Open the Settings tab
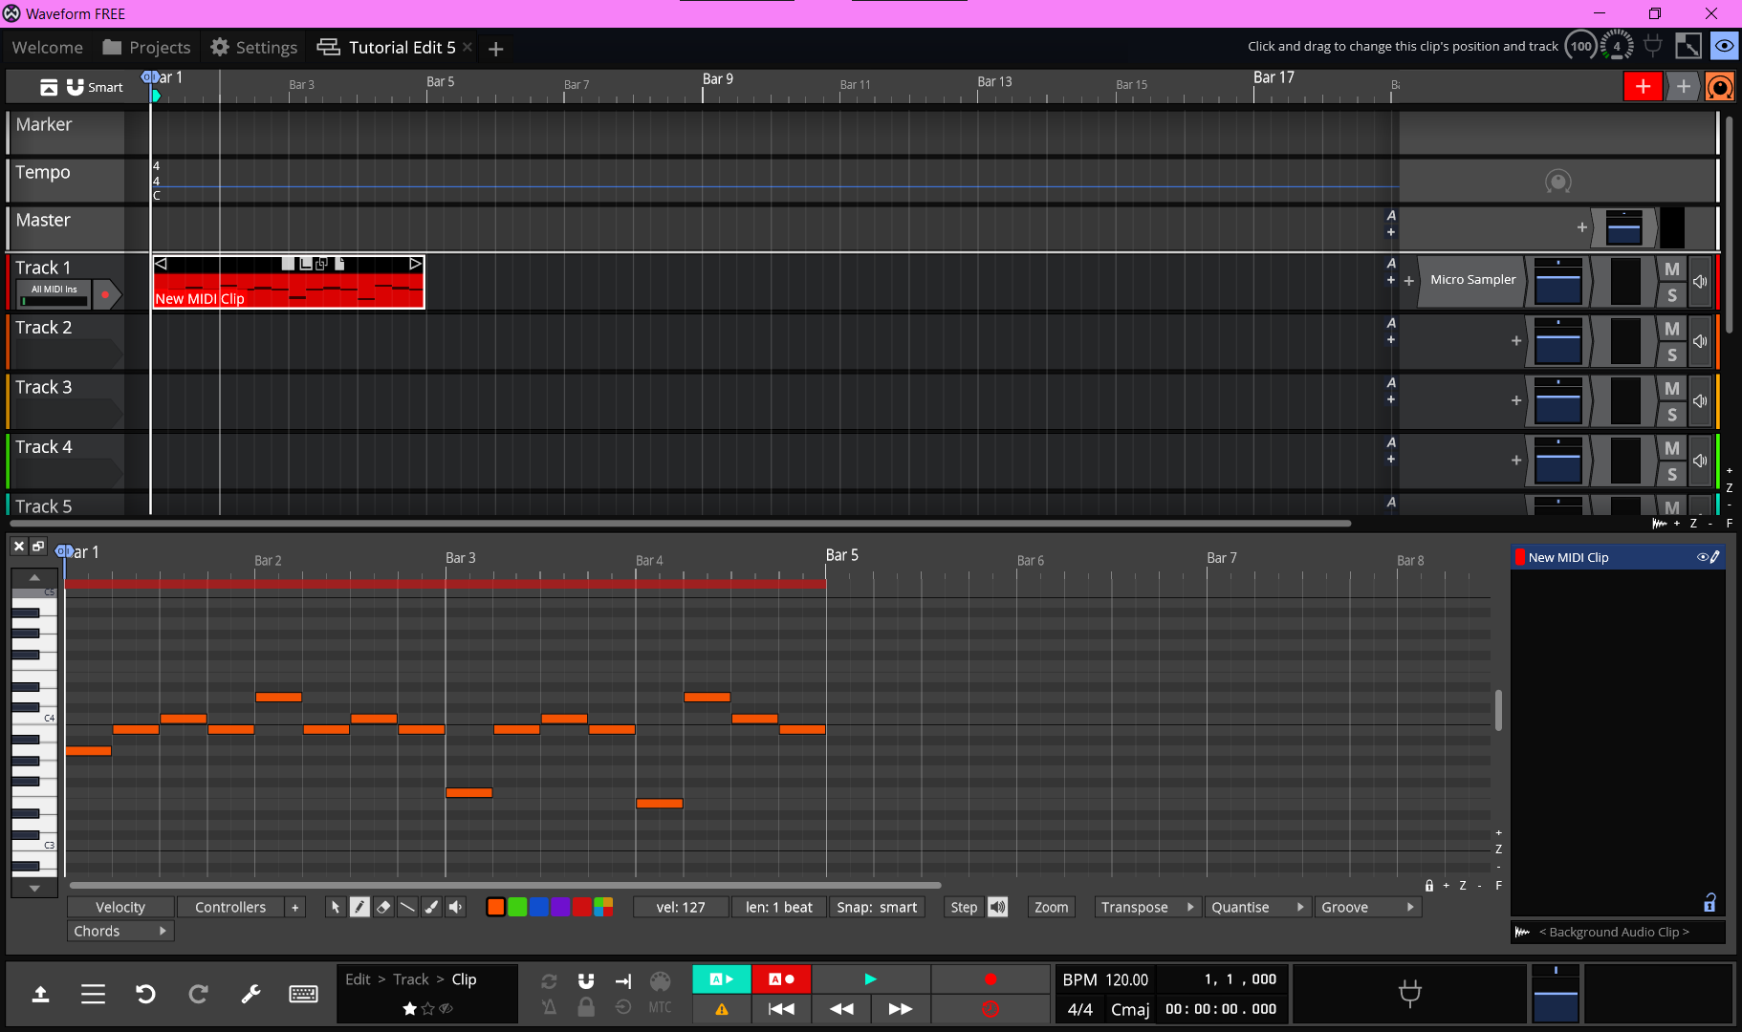Image resolution: width=1742 pixels, height=1032 pixels. tap(254, 47)
